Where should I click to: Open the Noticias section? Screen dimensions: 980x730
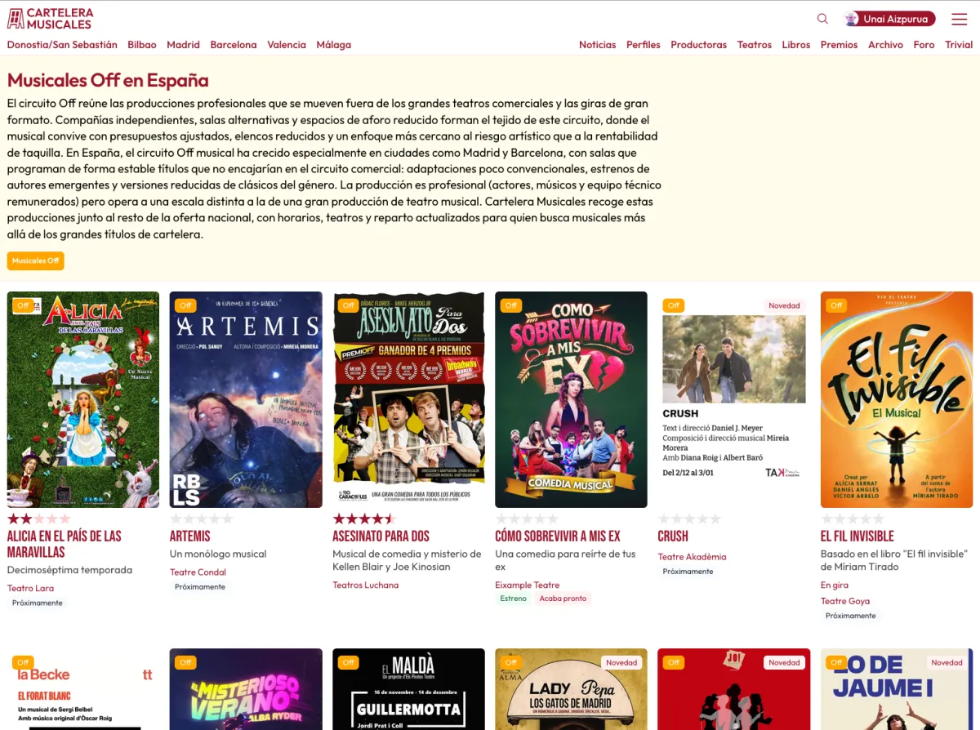coord(598,45)
